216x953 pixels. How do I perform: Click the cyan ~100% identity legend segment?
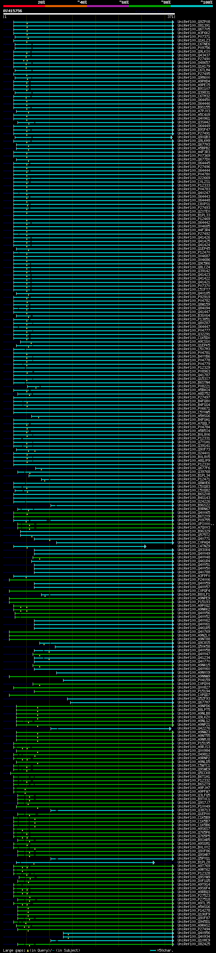(x=192, y=6)
